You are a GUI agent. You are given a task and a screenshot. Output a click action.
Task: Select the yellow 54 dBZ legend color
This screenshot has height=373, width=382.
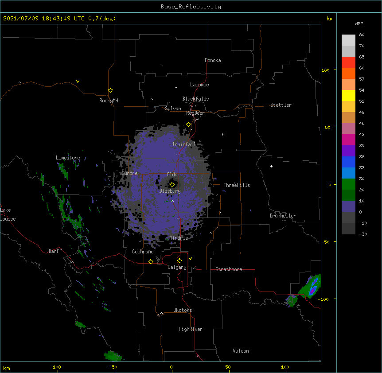(x=348, y=95)
